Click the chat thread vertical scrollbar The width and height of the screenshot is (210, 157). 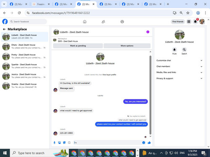150,95
